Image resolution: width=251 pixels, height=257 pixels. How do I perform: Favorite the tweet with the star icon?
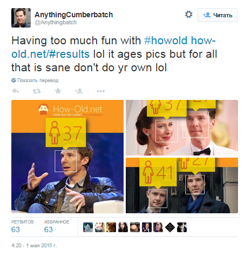[x=58, y=91]
